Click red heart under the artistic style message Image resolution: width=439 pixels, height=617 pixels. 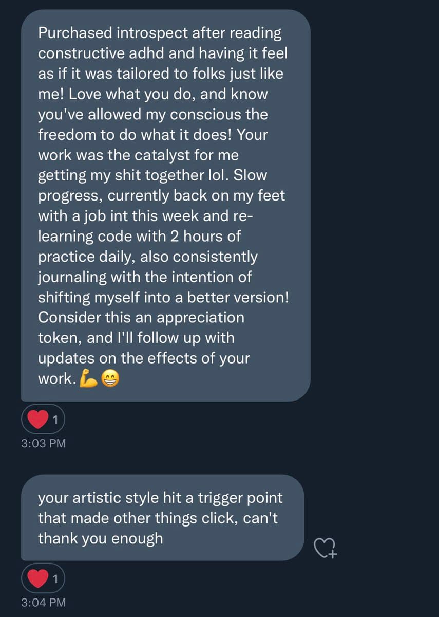(37, 579)
